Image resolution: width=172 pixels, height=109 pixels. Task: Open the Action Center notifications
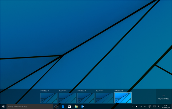[x=150, y=107]
